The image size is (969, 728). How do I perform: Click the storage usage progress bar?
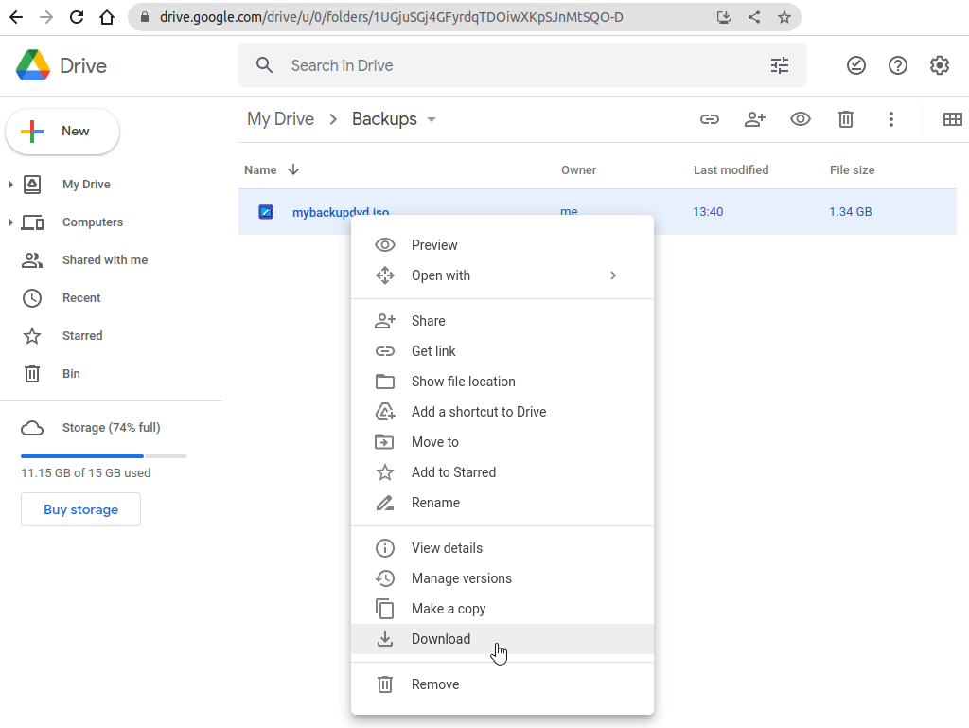pos(103,456)
